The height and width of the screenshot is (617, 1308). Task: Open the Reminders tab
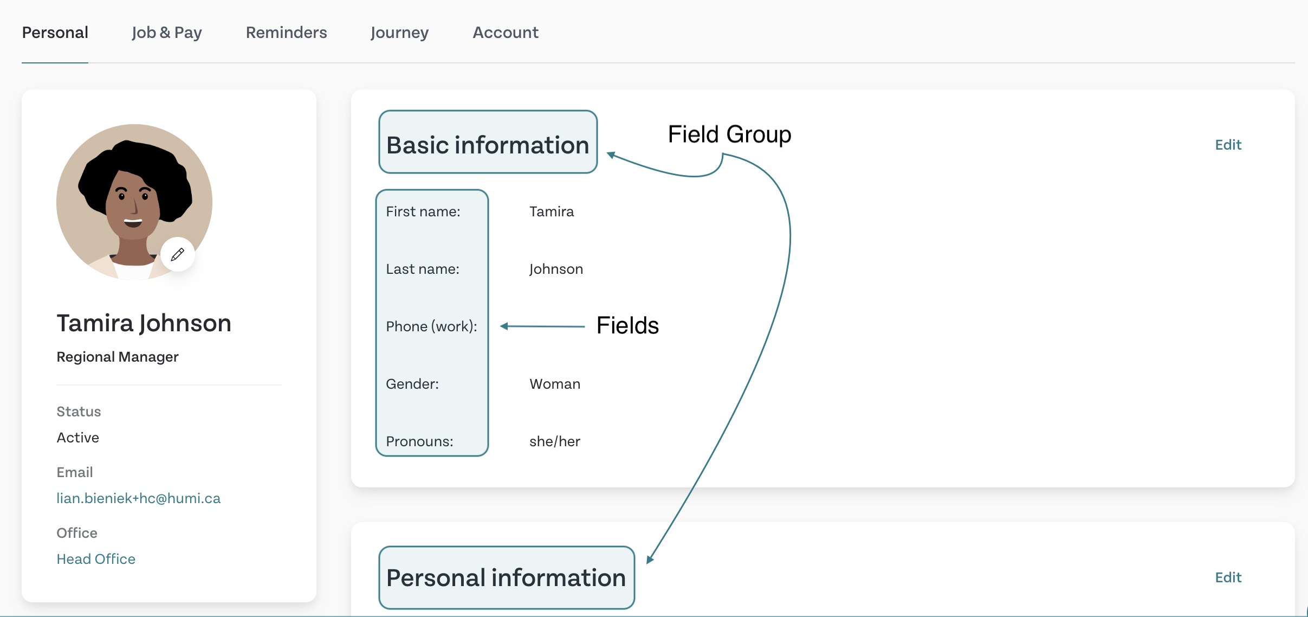click(x=286, y=33)
